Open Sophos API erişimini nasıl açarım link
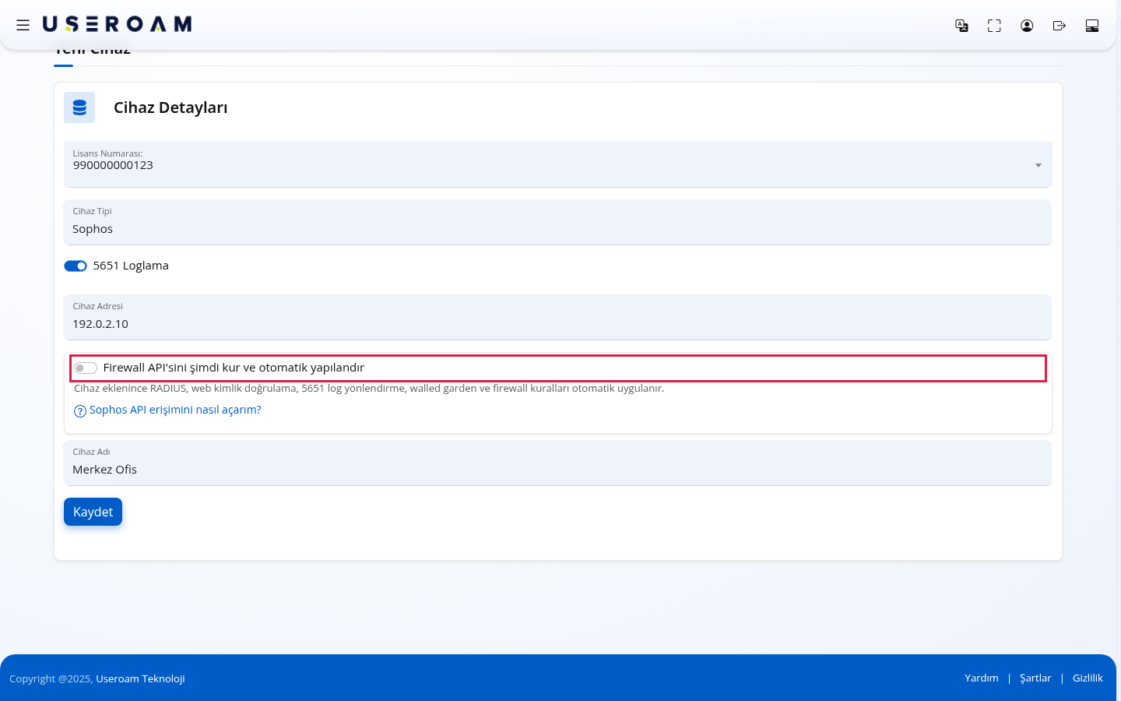This screenshot has height=701, width=1121. pos(175,410)
